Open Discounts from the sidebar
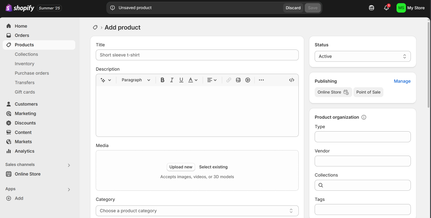This screenshot has width=431, height=218. [x=25, y=123]
